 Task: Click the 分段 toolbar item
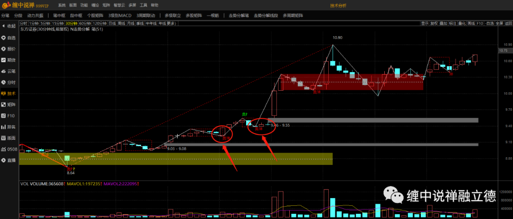[x=18, y=15]
